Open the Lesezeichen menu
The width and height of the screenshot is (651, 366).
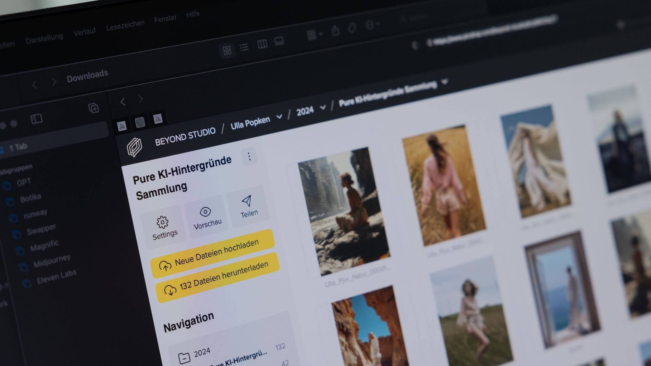pos(125,25)
